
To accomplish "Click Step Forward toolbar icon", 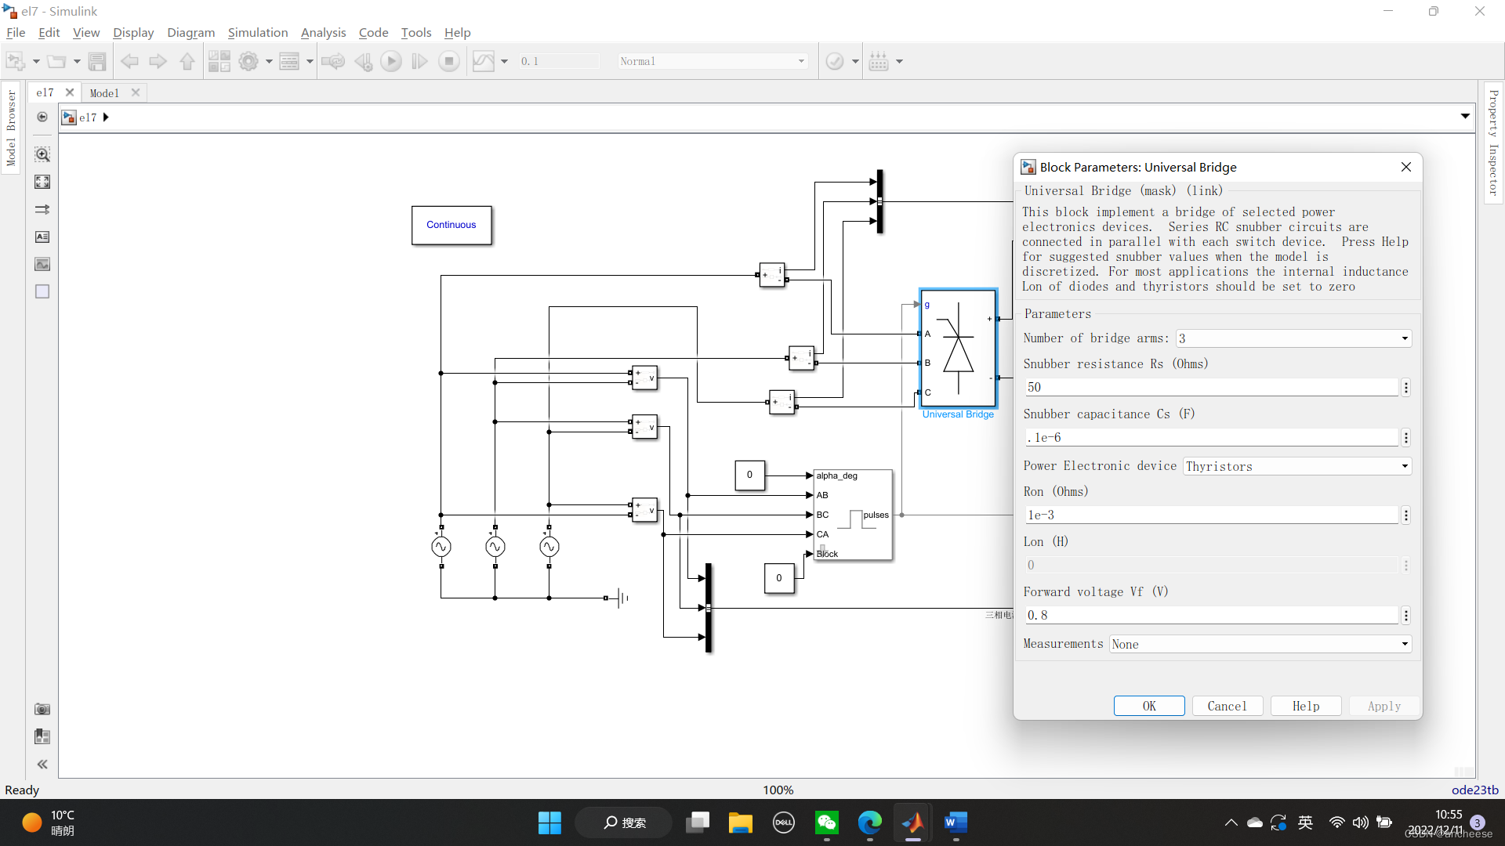I will pyautogui.click(x=419, y=61).
